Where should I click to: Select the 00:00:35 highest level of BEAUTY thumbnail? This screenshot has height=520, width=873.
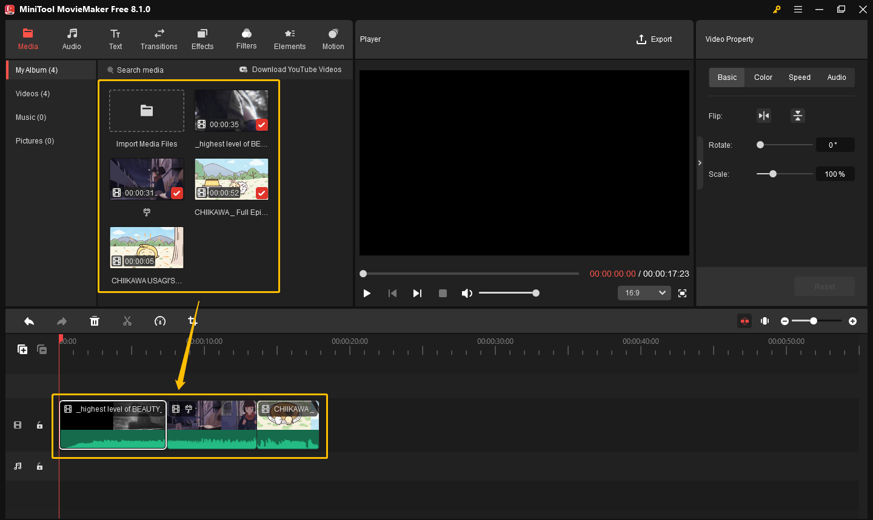point(231,111)
